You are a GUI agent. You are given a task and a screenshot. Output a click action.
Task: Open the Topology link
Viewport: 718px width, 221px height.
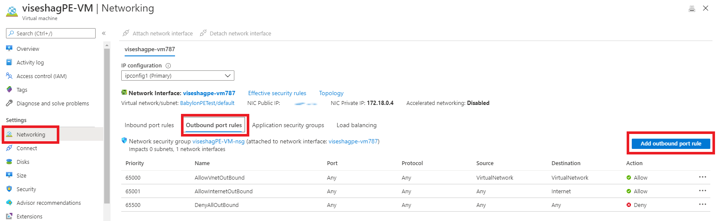click(331, 93)
